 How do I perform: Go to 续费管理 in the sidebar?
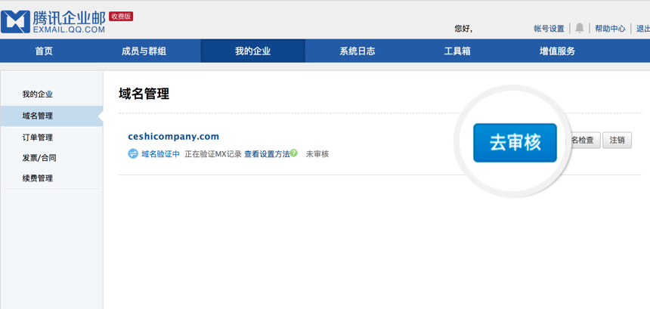pos(38,178)
